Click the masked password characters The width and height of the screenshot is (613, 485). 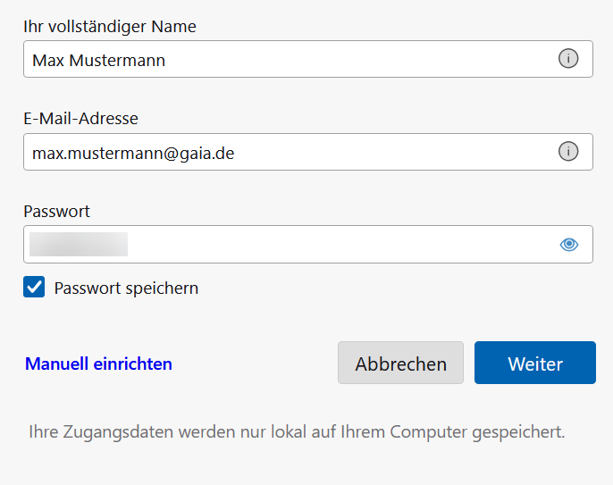[x=79, y=245]
